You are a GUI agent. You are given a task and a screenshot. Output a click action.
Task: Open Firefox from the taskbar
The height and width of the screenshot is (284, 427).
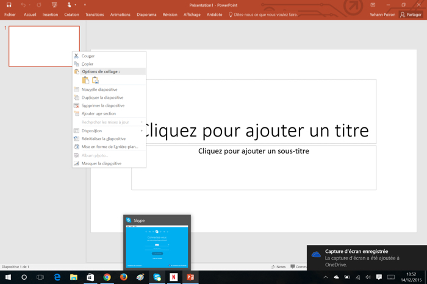point(124,277)
